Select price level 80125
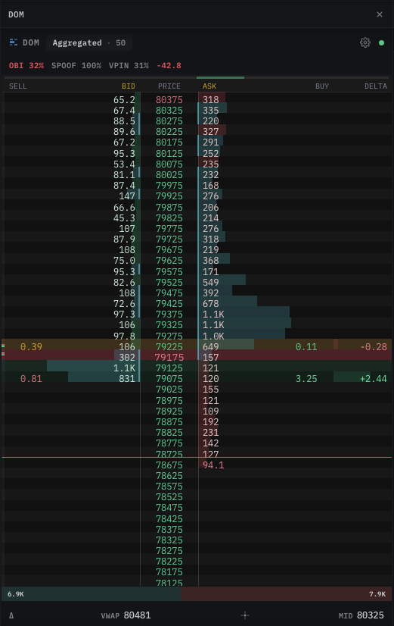The height and width of the screenshot is (626, 394). tap(169, 153)
